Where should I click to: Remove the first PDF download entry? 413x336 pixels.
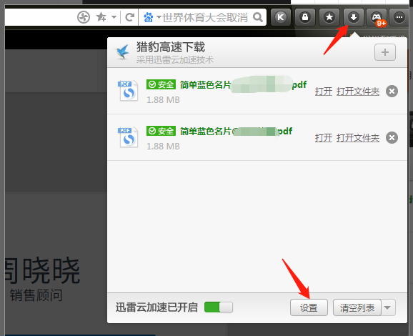pos(392,92)
